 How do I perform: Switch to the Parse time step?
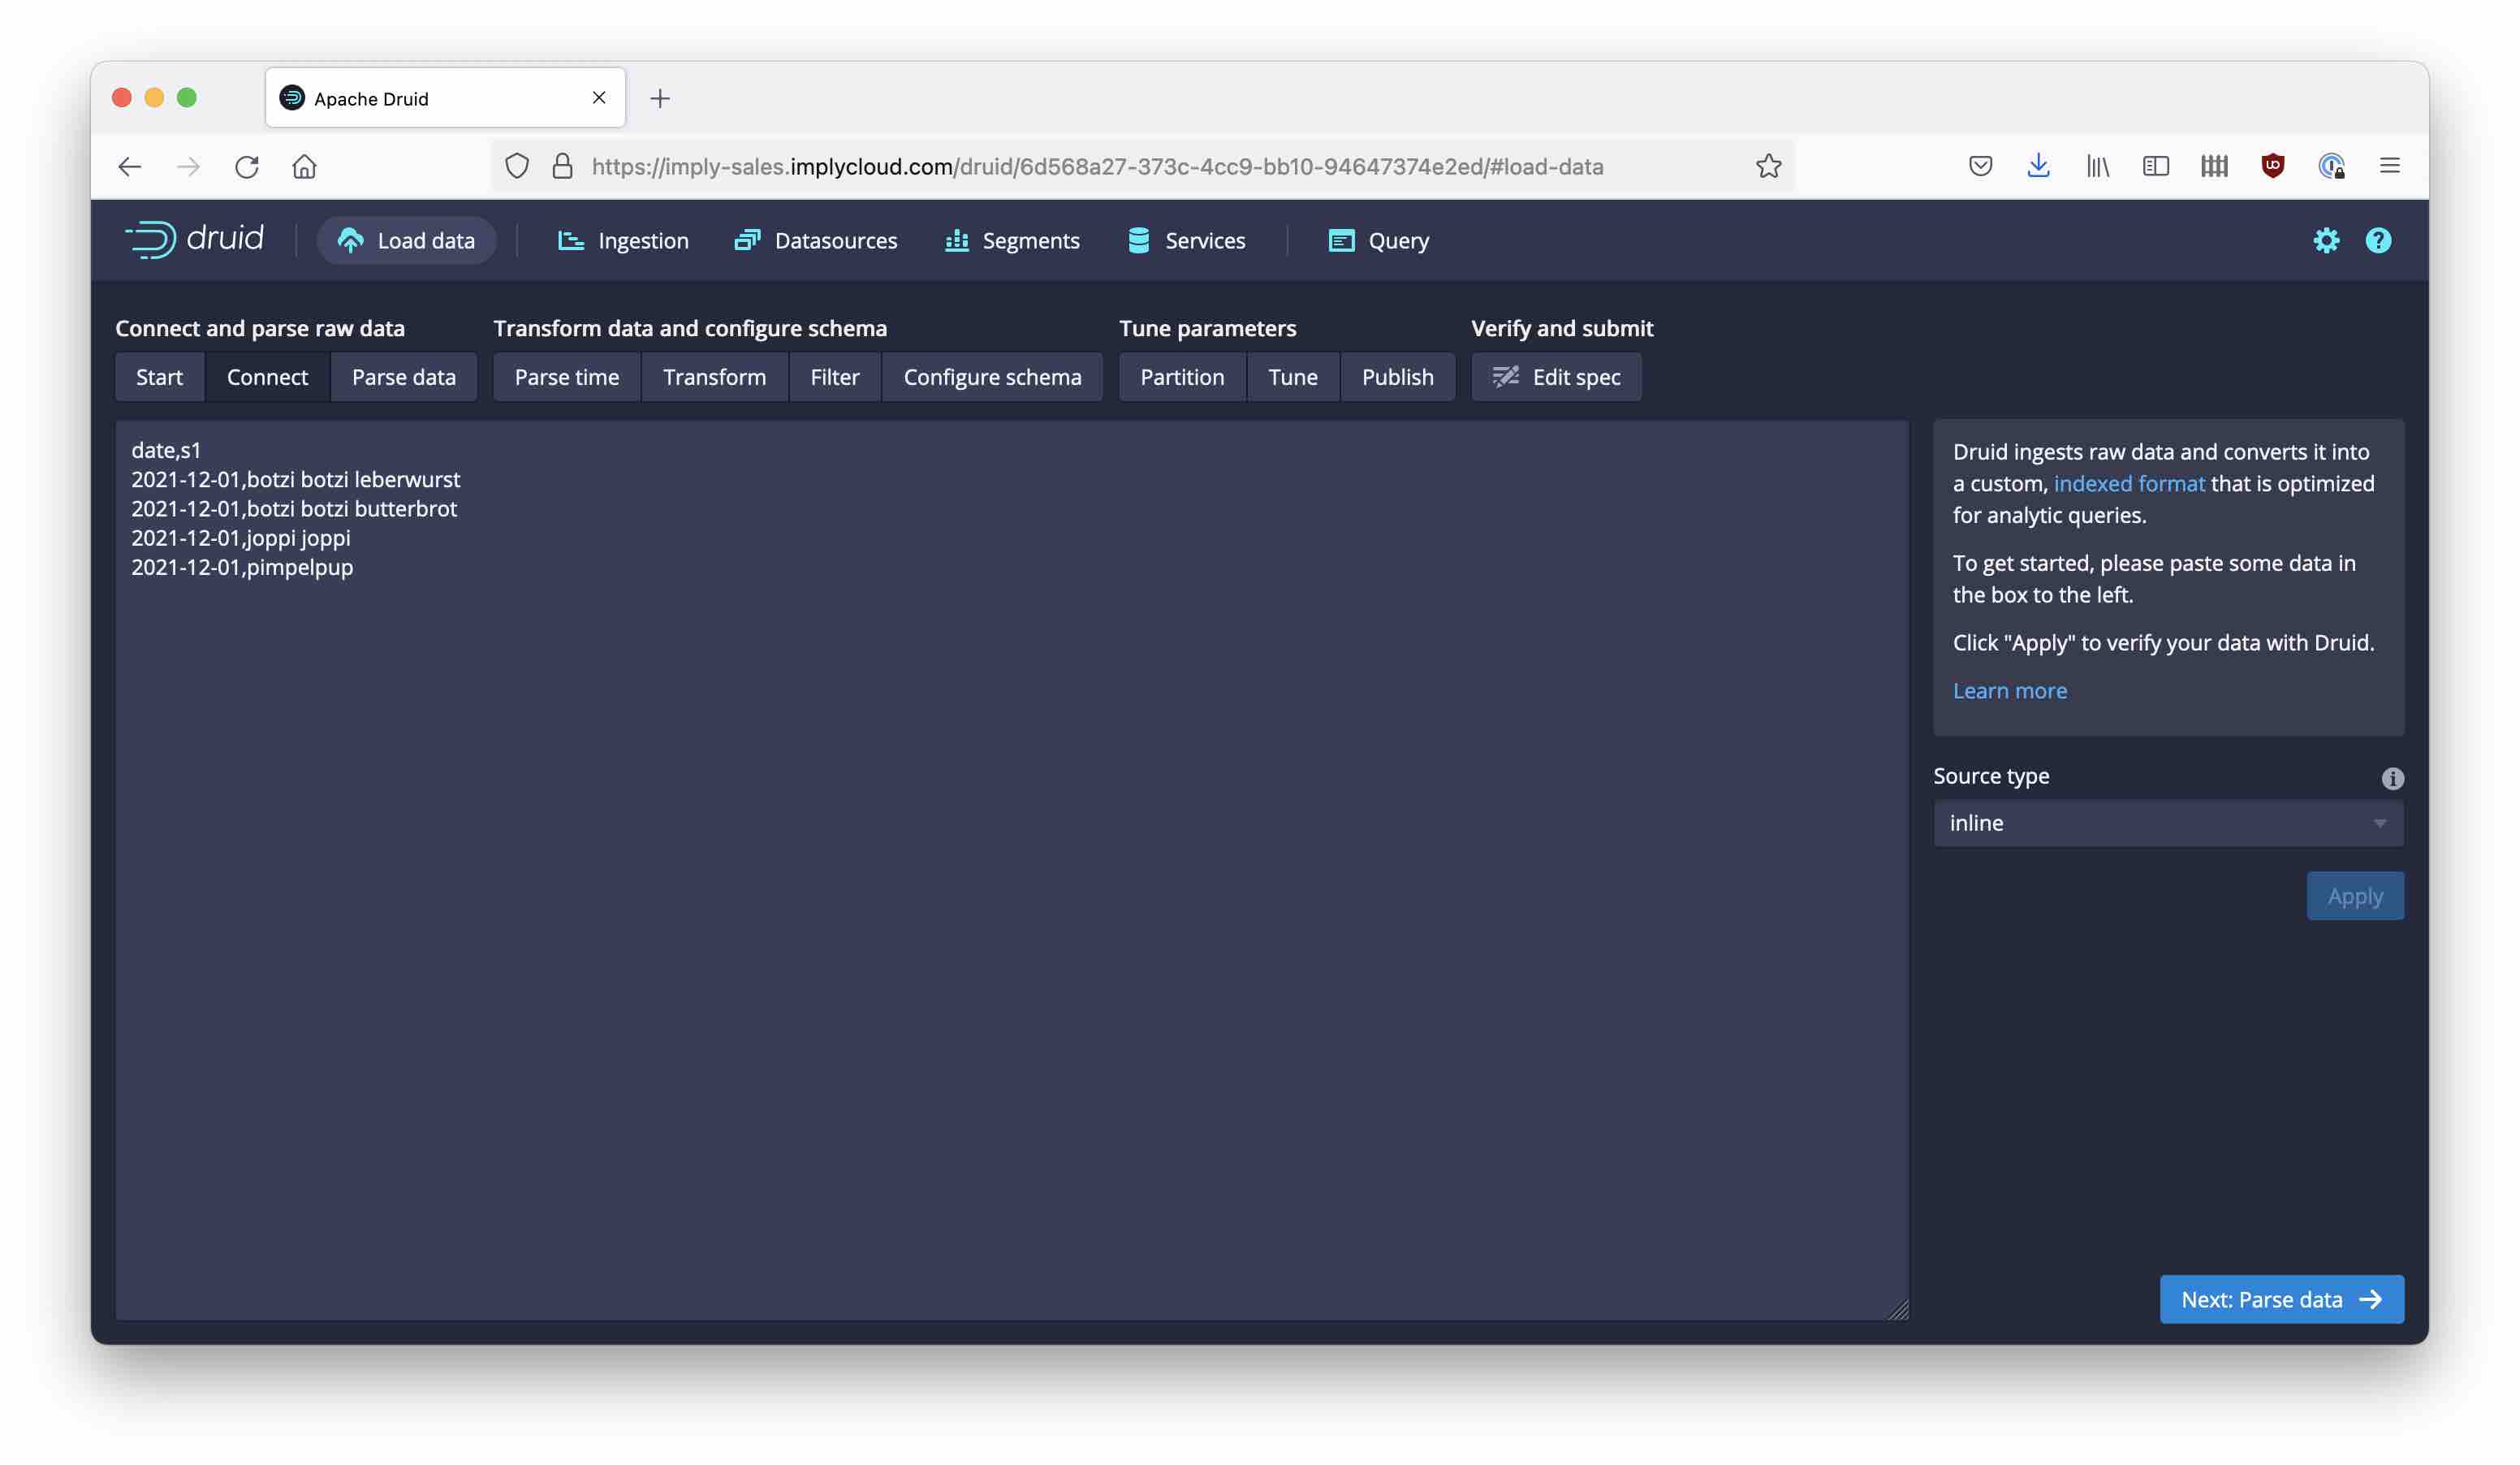click(x=566, y=377)
